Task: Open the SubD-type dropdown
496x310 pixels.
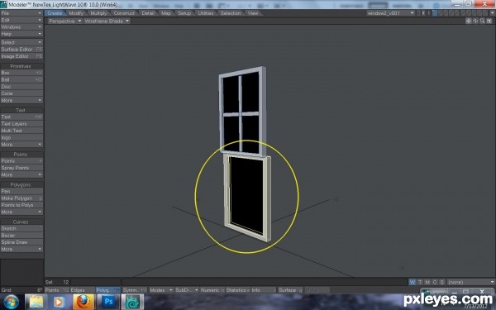Action: (186, 290)
